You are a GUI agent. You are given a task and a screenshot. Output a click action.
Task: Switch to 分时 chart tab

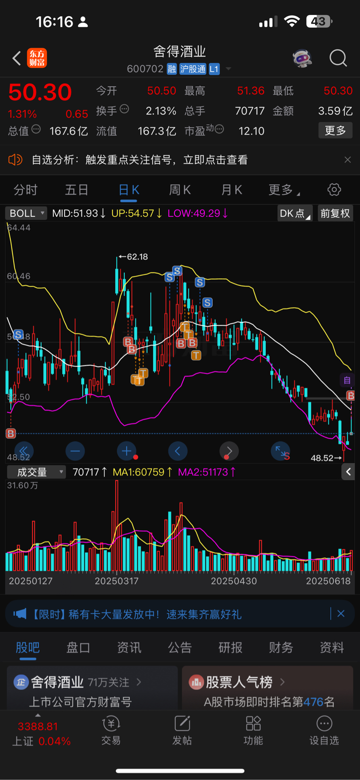pos(25,190)
